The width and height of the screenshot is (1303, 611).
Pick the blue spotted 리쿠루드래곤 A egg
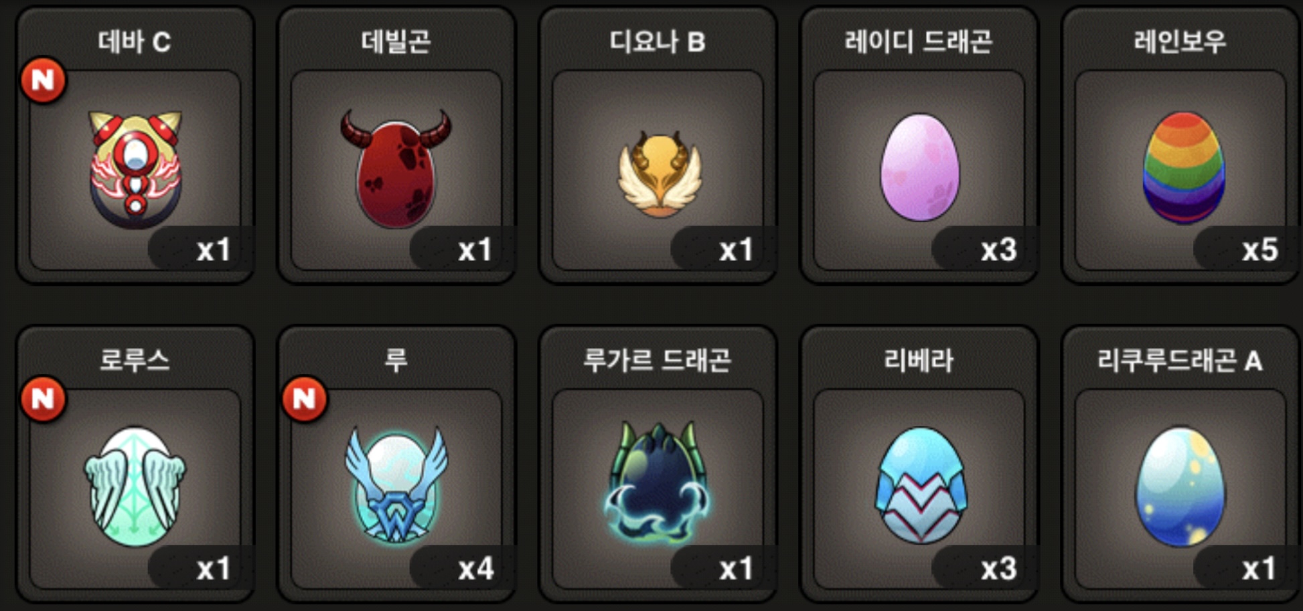pos(1180,487)
